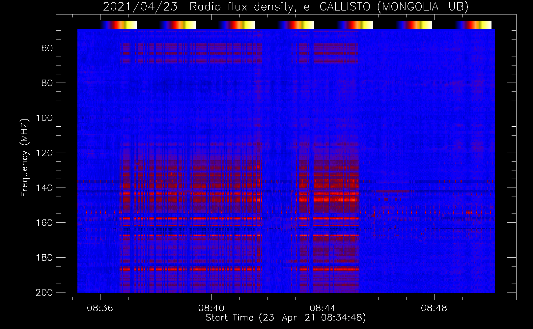533x329 pixels.
Task: Click the 140 MHz frequency tick label
Action: tap(44, 188)
